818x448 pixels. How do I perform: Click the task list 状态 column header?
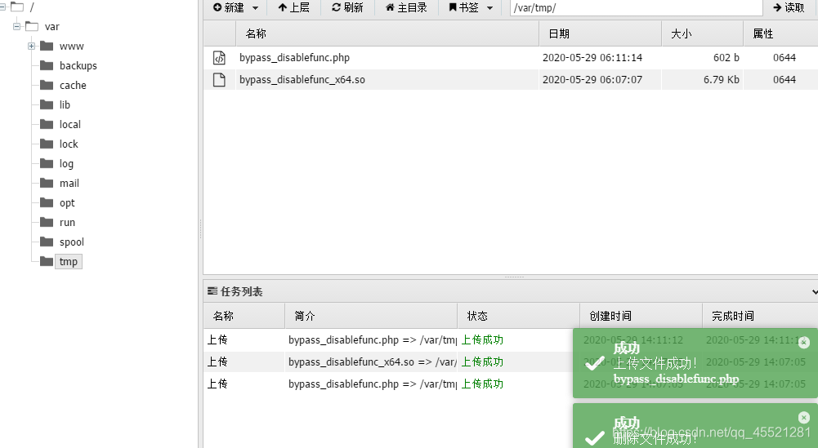[519, 316]
